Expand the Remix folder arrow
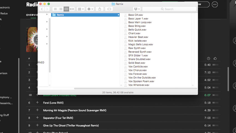236x133 pixels. 119,15
